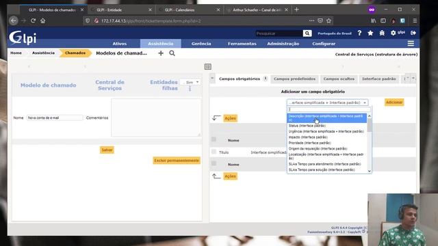Click the search magnifier button in GLPI header

(x=307, y=33)
